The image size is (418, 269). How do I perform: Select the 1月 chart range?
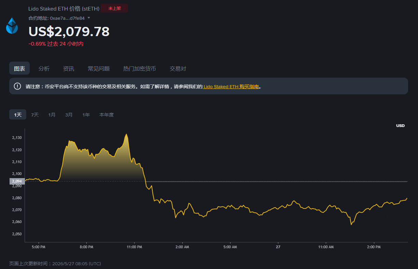tap(52, 115)
